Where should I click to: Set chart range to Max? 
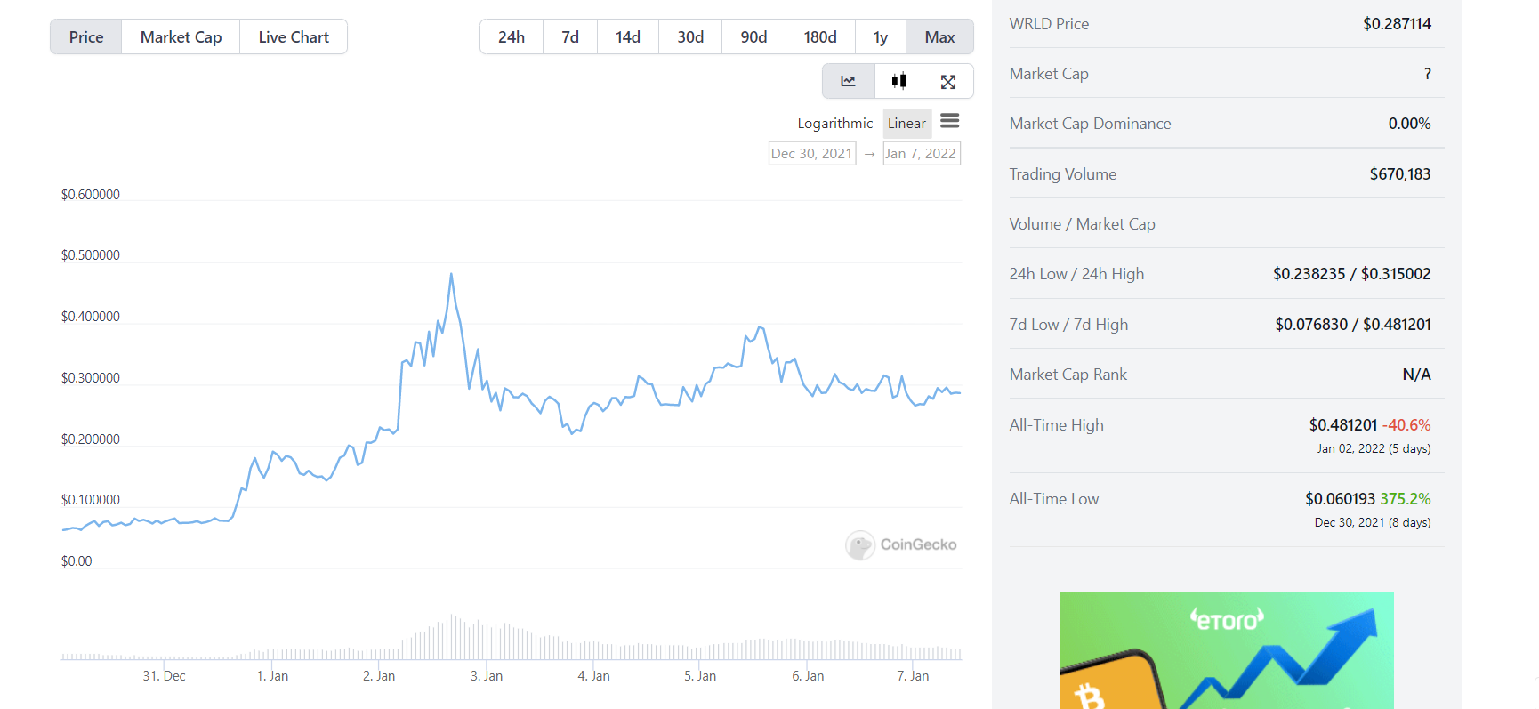[x=939, y=37]
